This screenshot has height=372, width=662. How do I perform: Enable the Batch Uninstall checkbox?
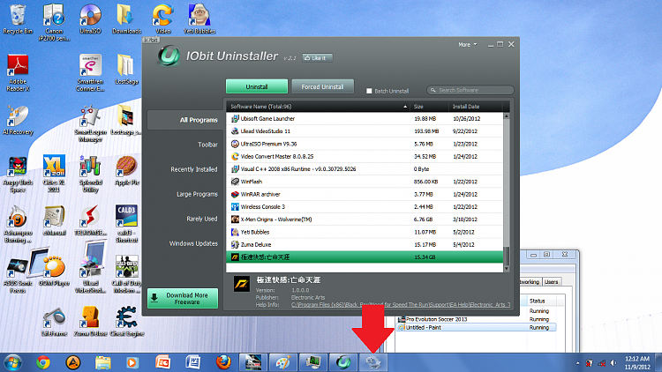[x=369, y=91]
